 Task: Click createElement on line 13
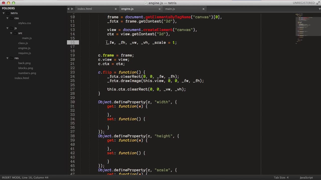click(158, 30)
